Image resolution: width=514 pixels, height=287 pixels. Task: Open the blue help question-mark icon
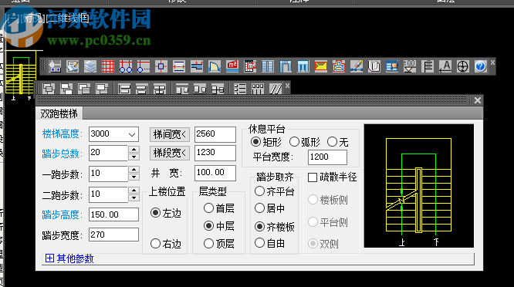[x=481, y=66]
